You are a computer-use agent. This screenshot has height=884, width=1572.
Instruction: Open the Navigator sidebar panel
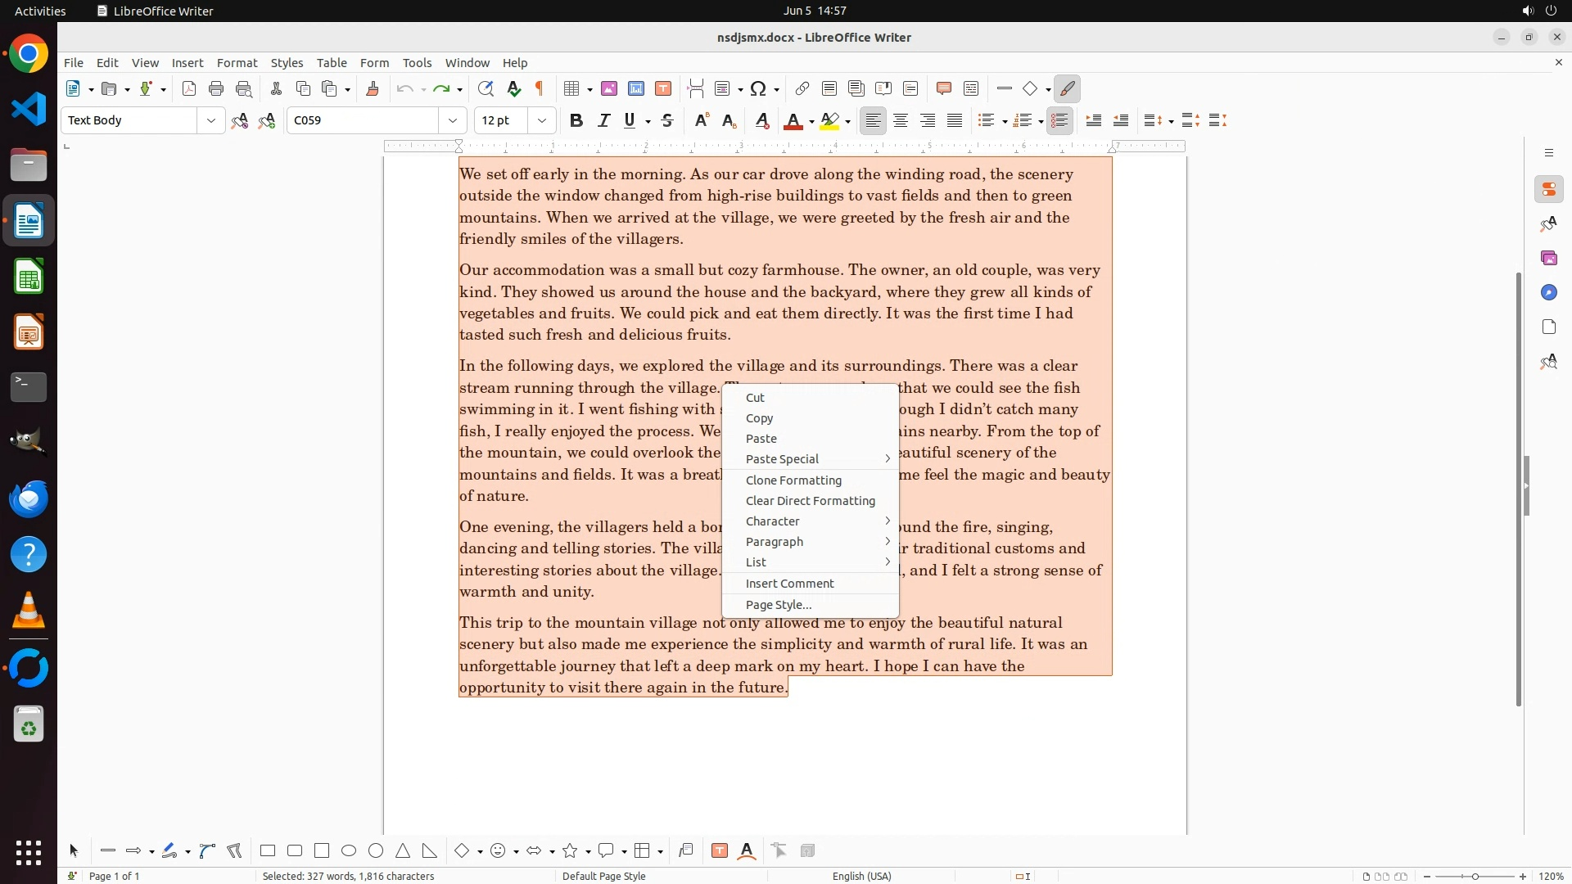click(x=1548, y=293)
